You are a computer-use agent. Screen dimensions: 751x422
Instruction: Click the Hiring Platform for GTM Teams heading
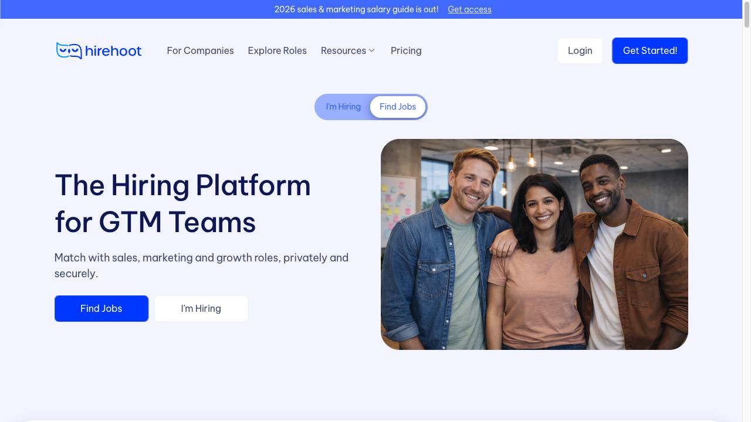coord(182,203)
